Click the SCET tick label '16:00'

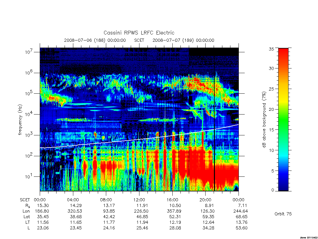click(x=172, y=200)
